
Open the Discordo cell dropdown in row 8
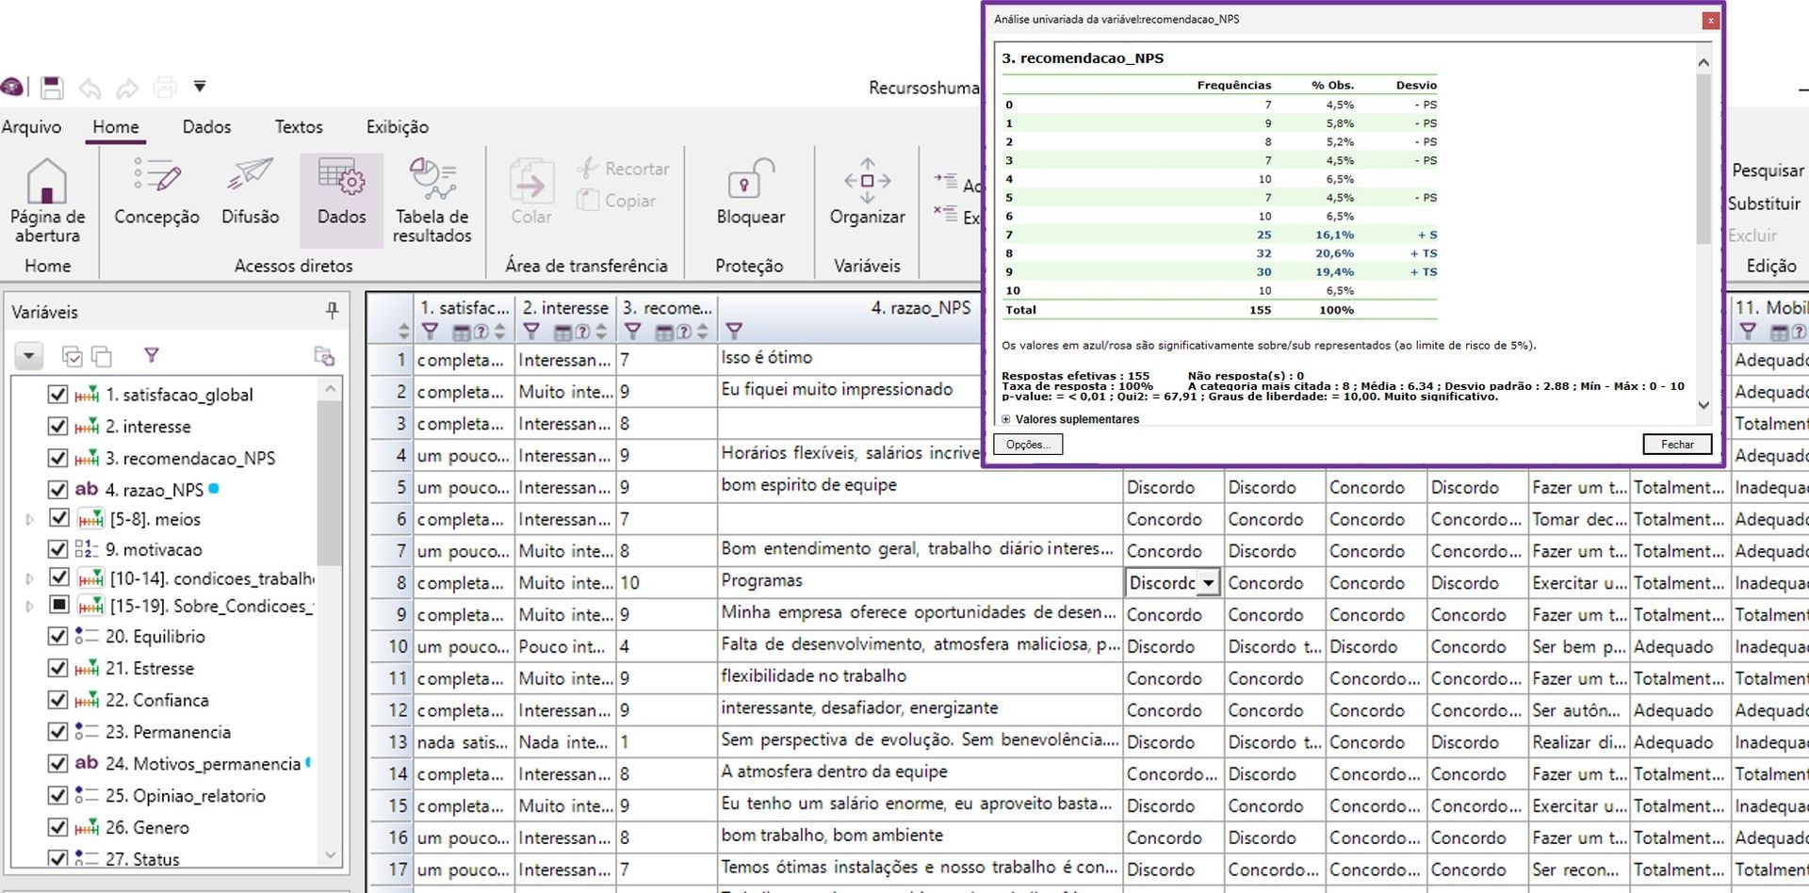click(1208, 583)
